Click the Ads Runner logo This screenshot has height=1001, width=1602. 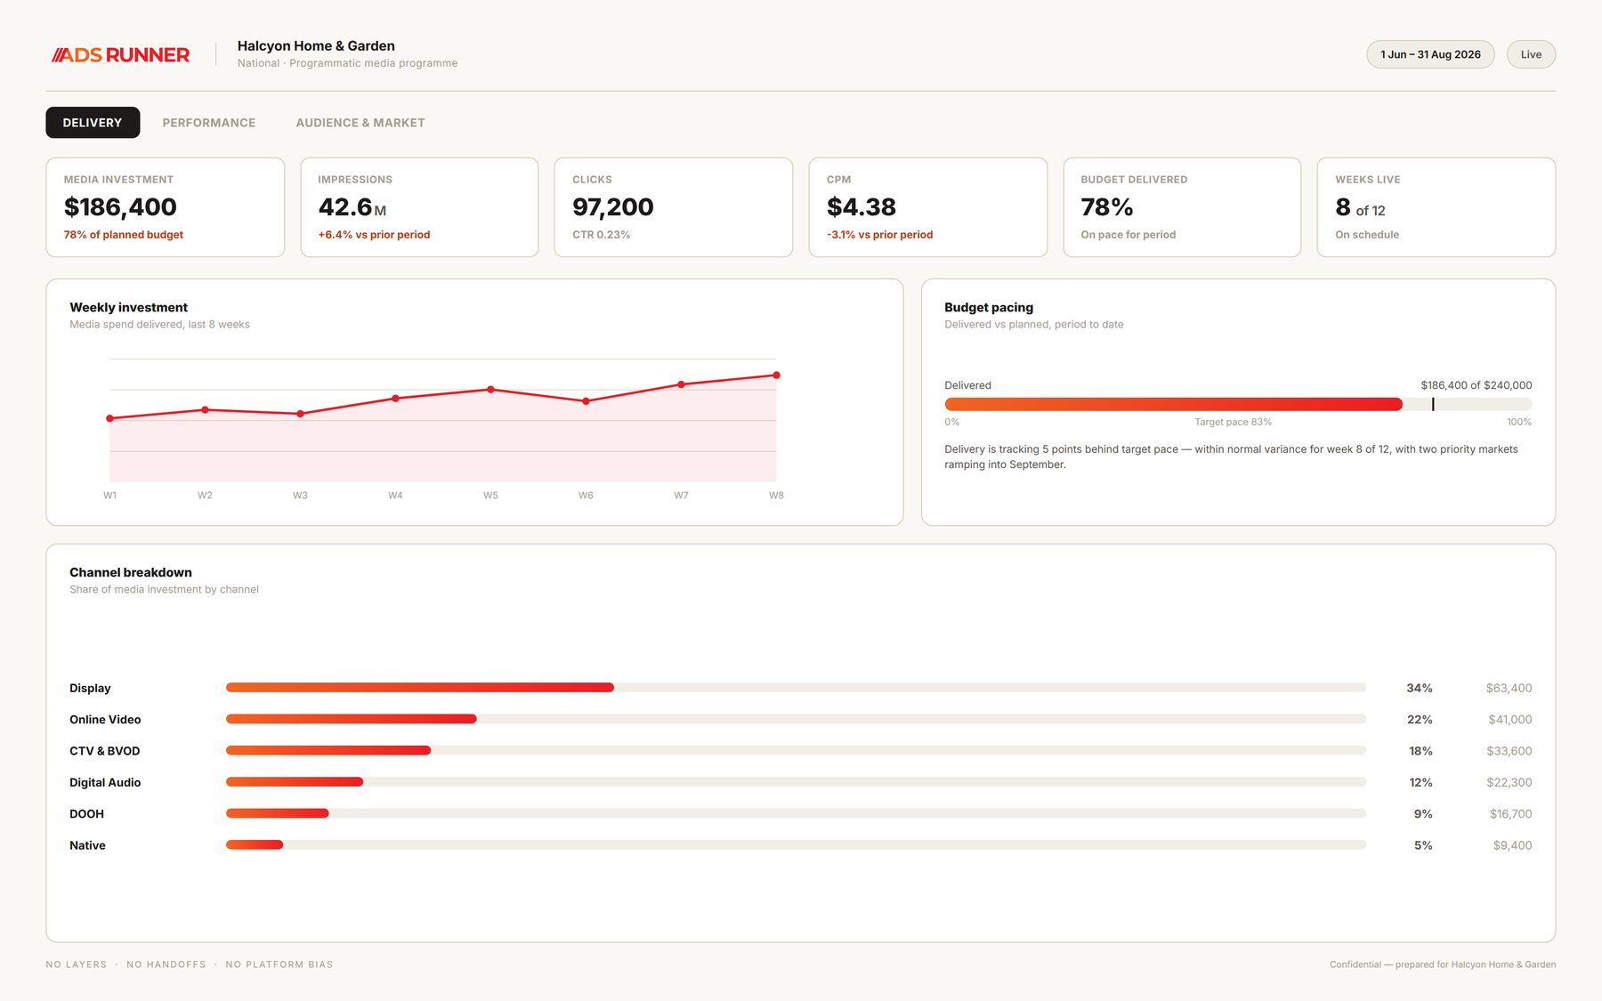pos(120,55)
